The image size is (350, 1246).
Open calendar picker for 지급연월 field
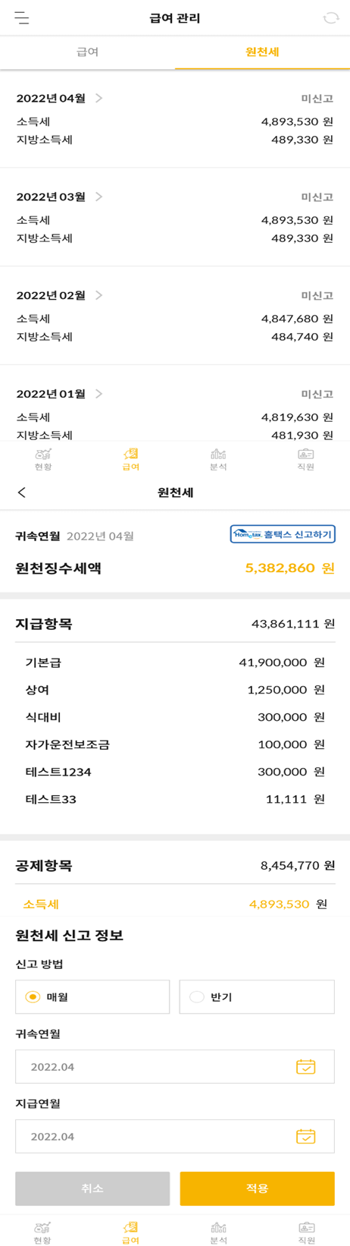click(x=305, y=1136)
